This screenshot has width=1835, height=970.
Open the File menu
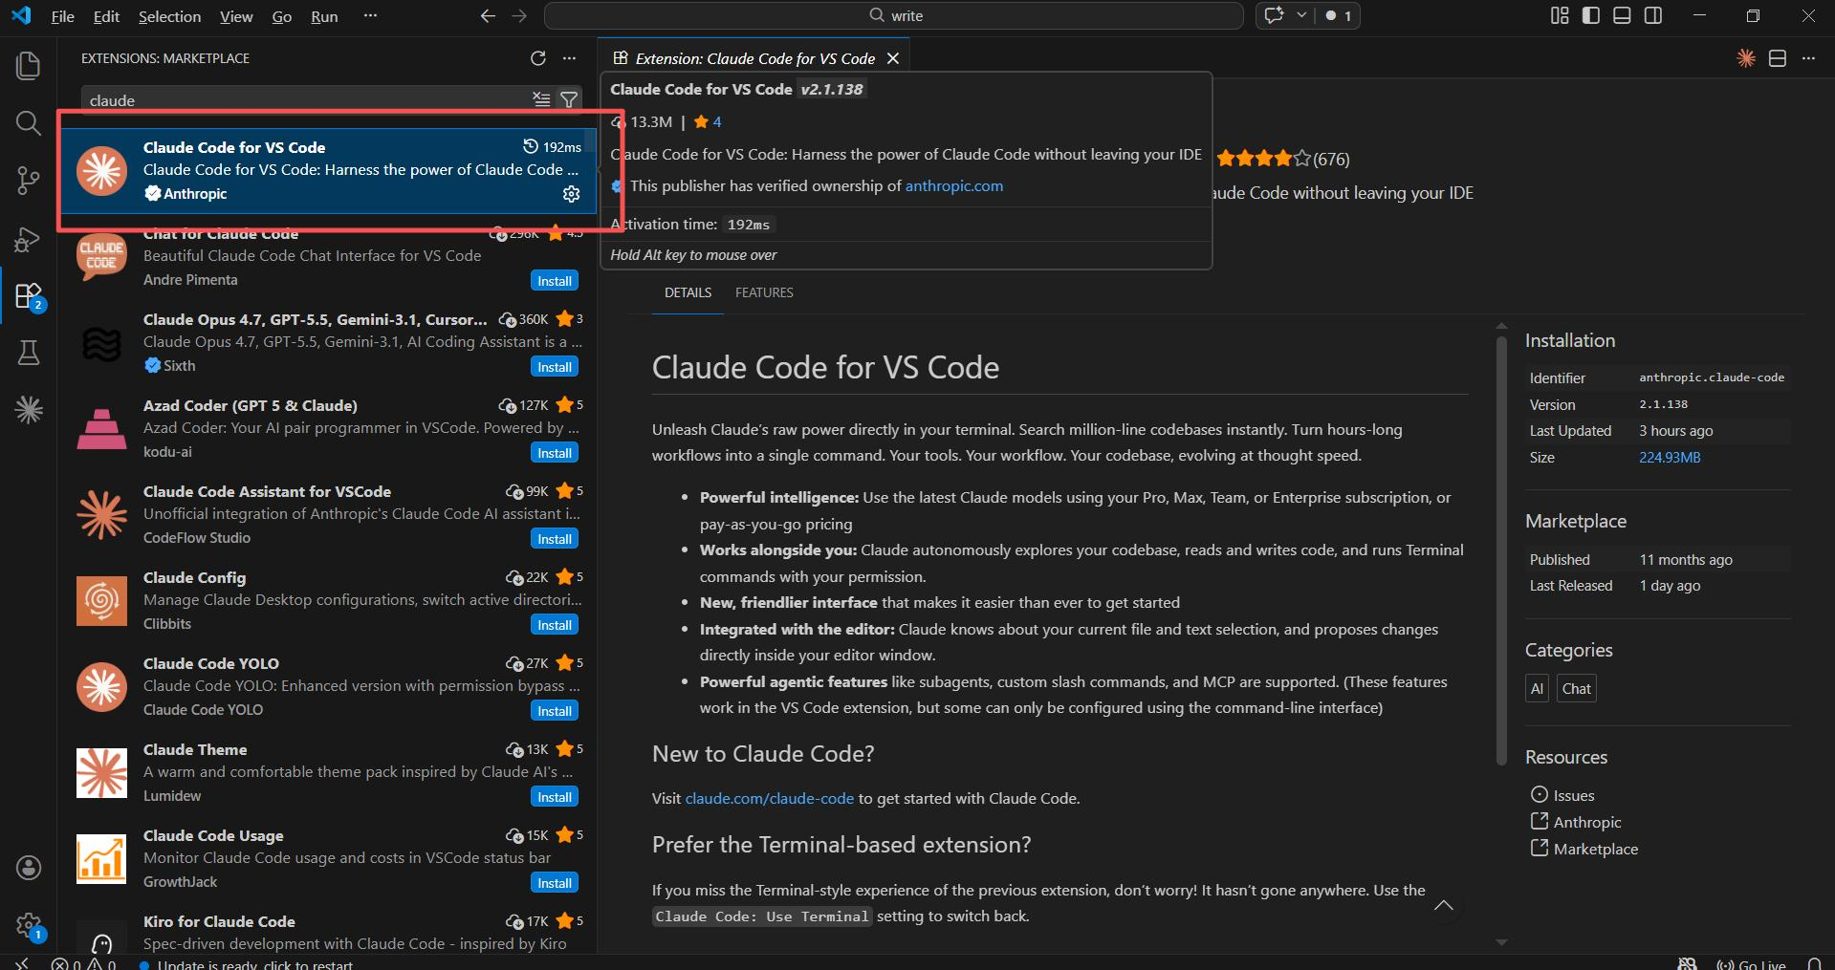tap(62, 16)
